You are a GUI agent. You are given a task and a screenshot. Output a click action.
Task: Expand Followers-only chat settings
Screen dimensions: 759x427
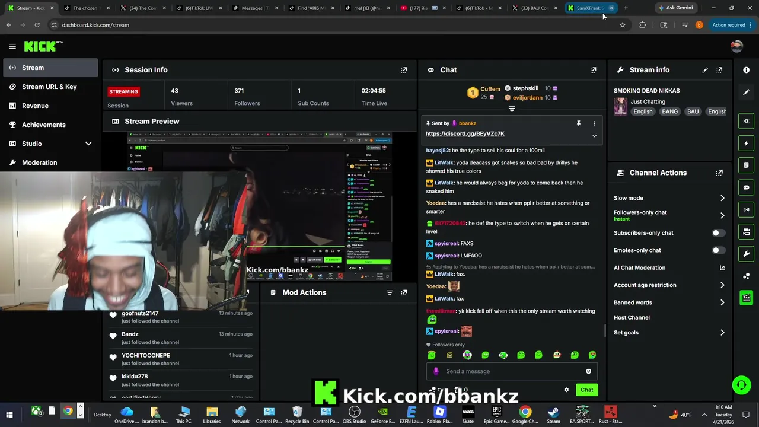click(722, 215)
